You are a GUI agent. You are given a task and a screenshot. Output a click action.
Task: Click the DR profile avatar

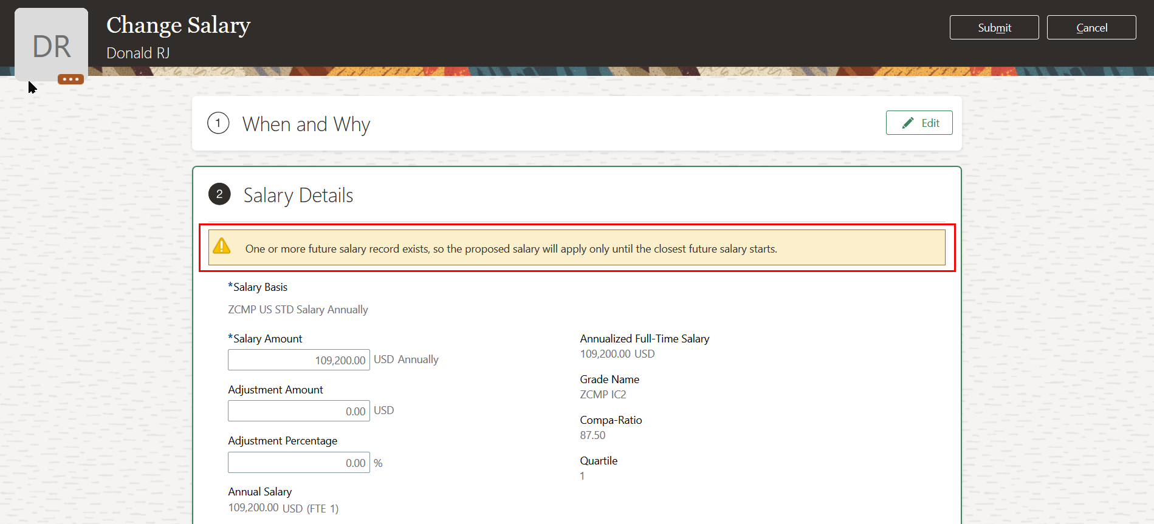[51, 44]
